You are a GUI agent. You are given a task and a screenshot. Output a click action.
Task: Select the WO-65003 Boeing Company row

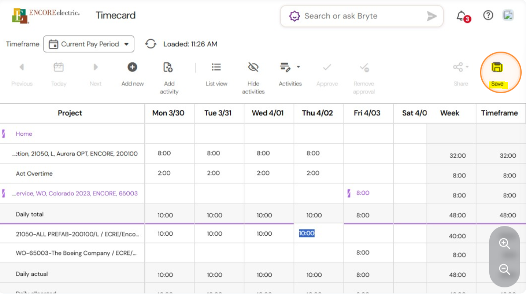coord(76,253)
